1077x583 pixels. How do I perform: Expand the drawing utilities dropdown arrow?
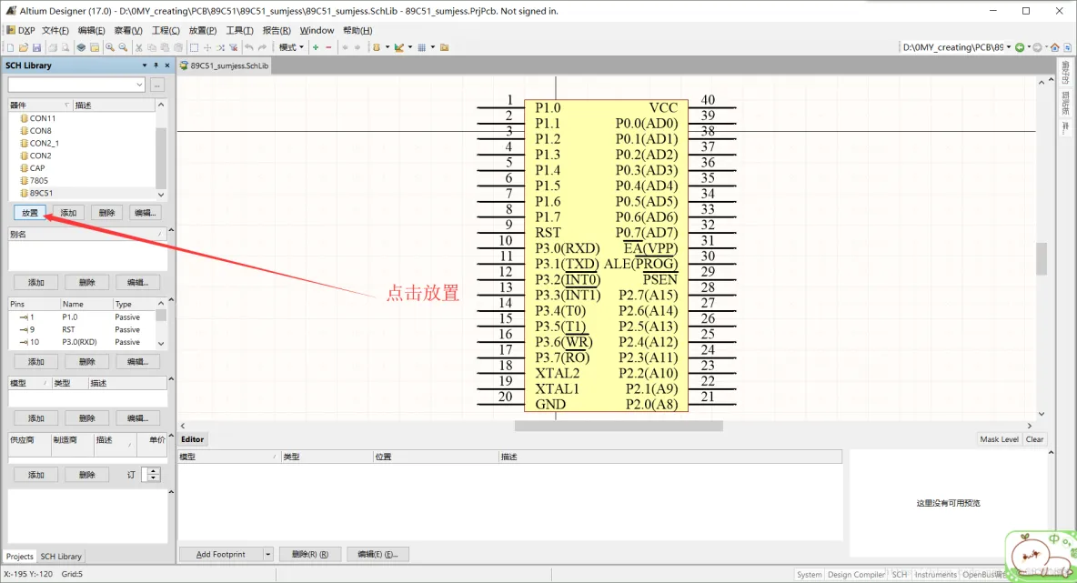tap(410, 47)
